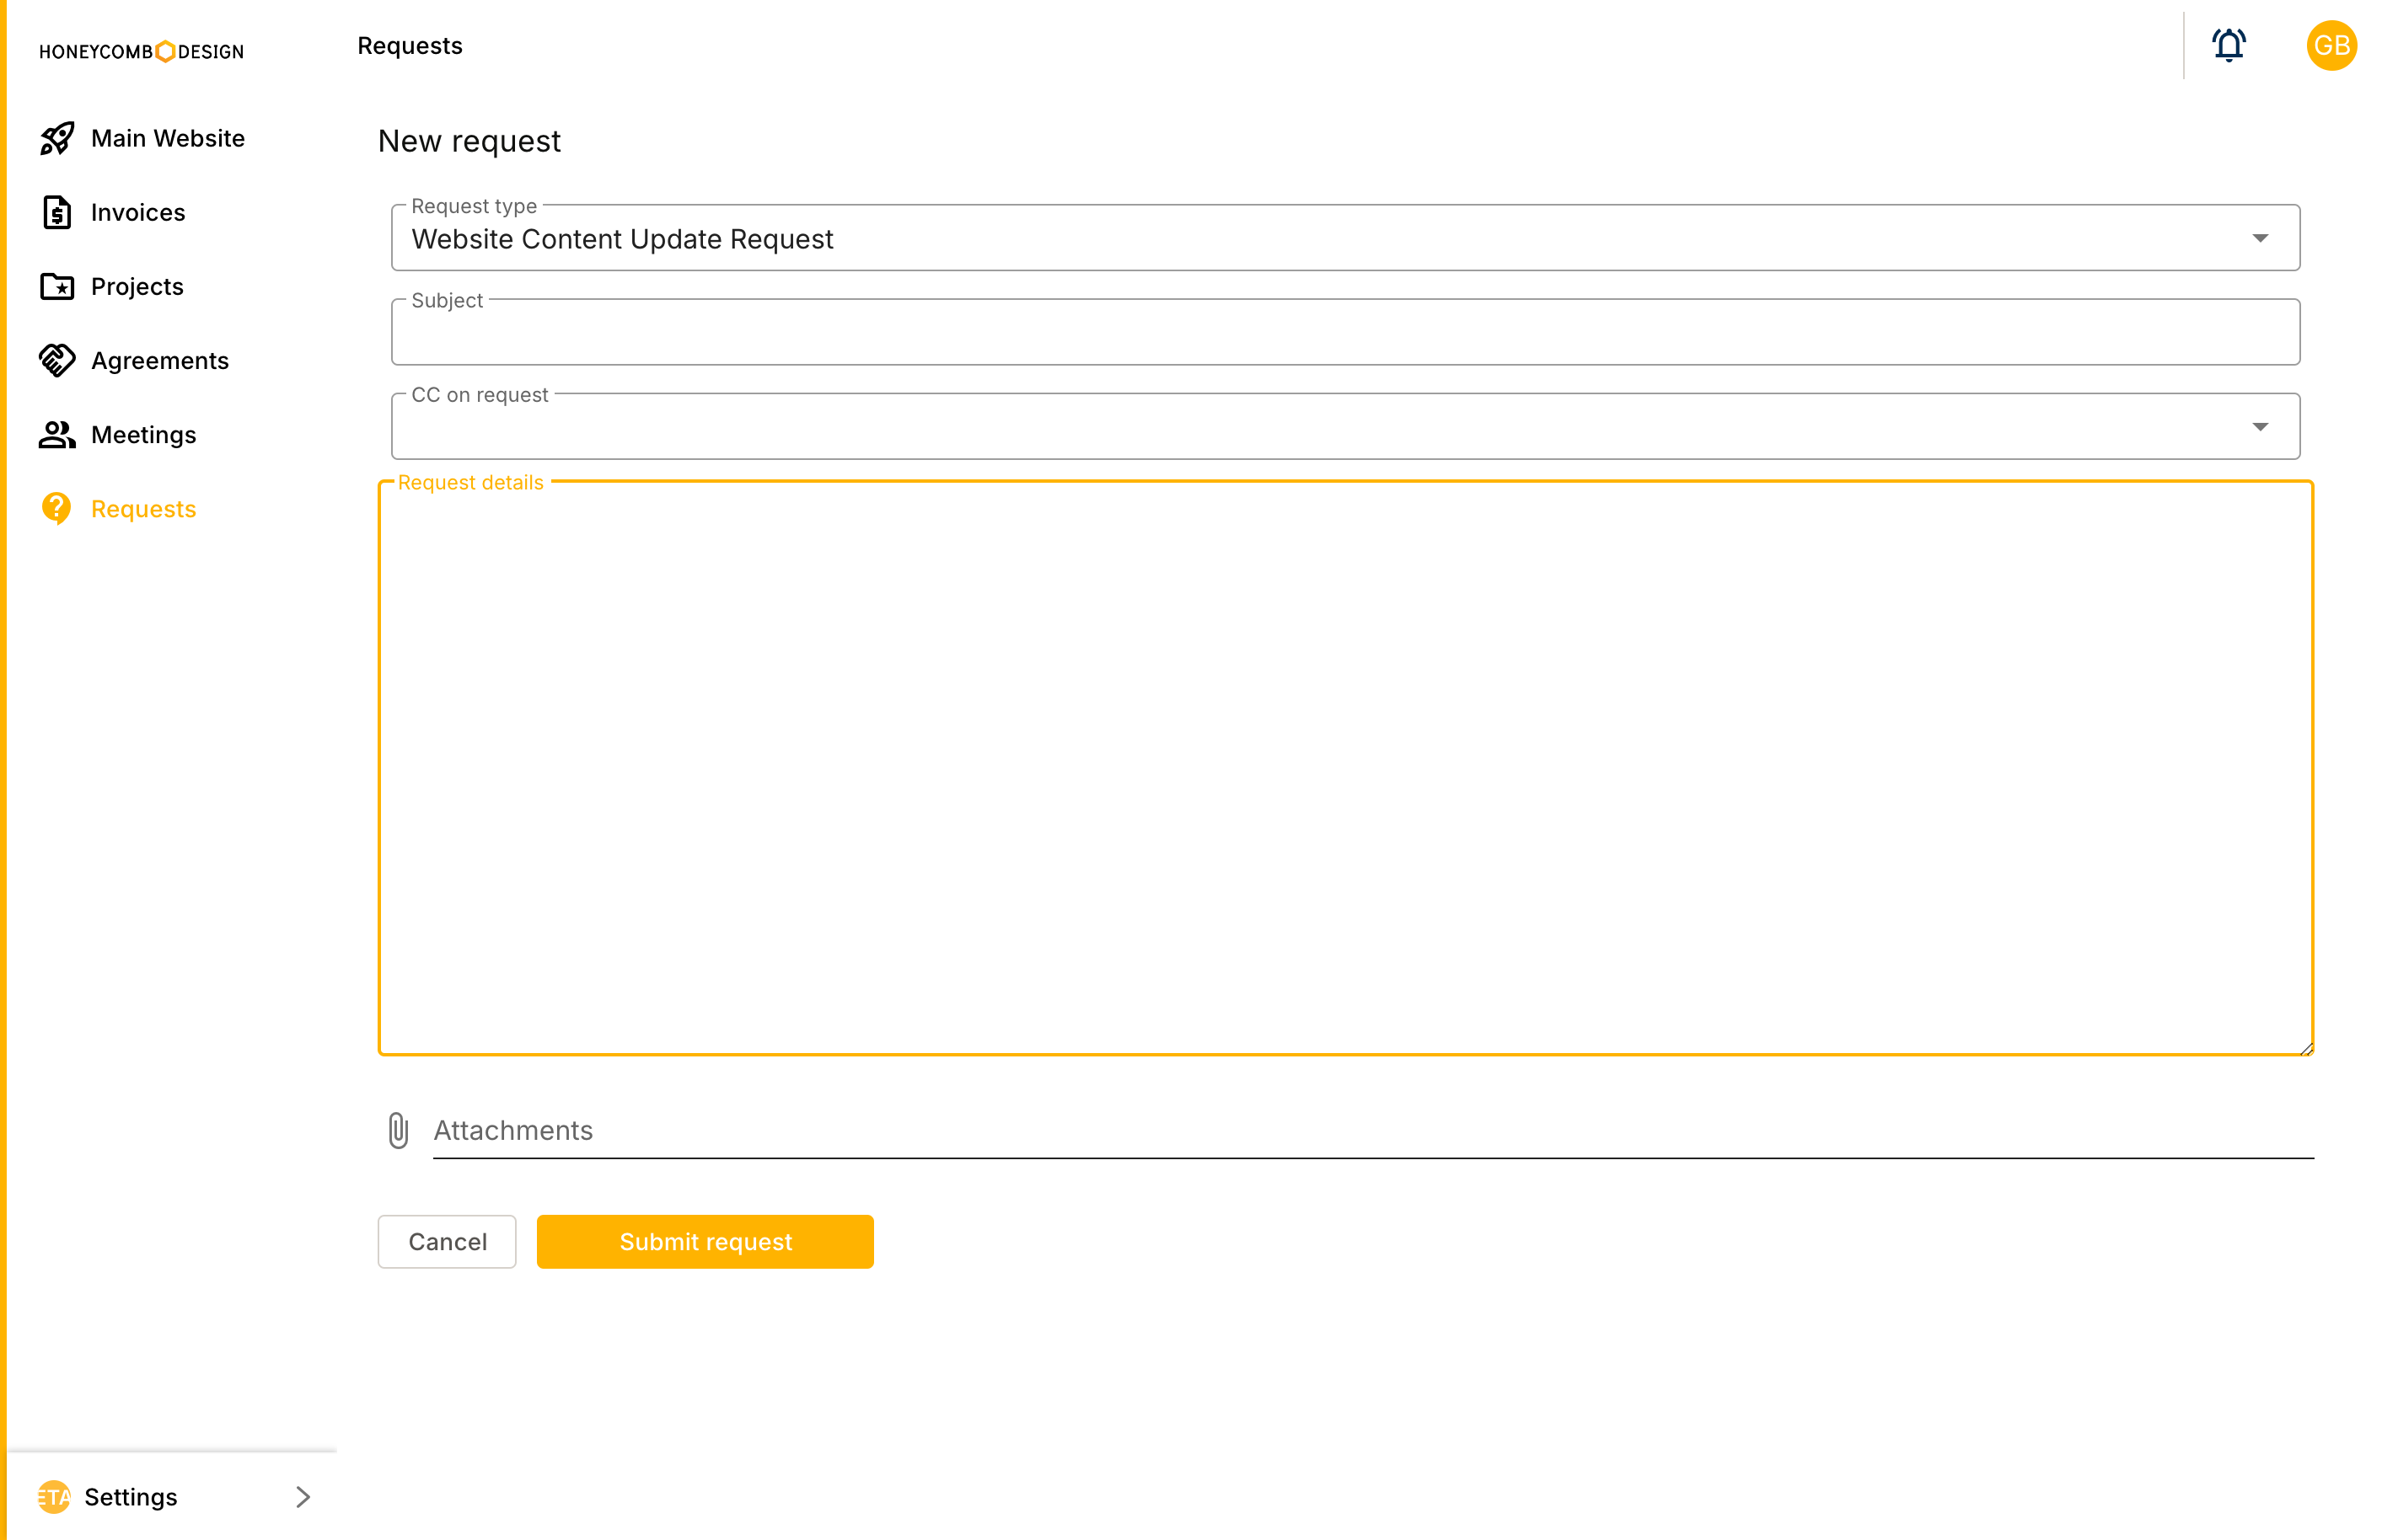The height and width of the screenshot is (1540, 2382).
Task: Submit the request with the yellow button
Action: pyautogui.click(x=705, y=1241)
